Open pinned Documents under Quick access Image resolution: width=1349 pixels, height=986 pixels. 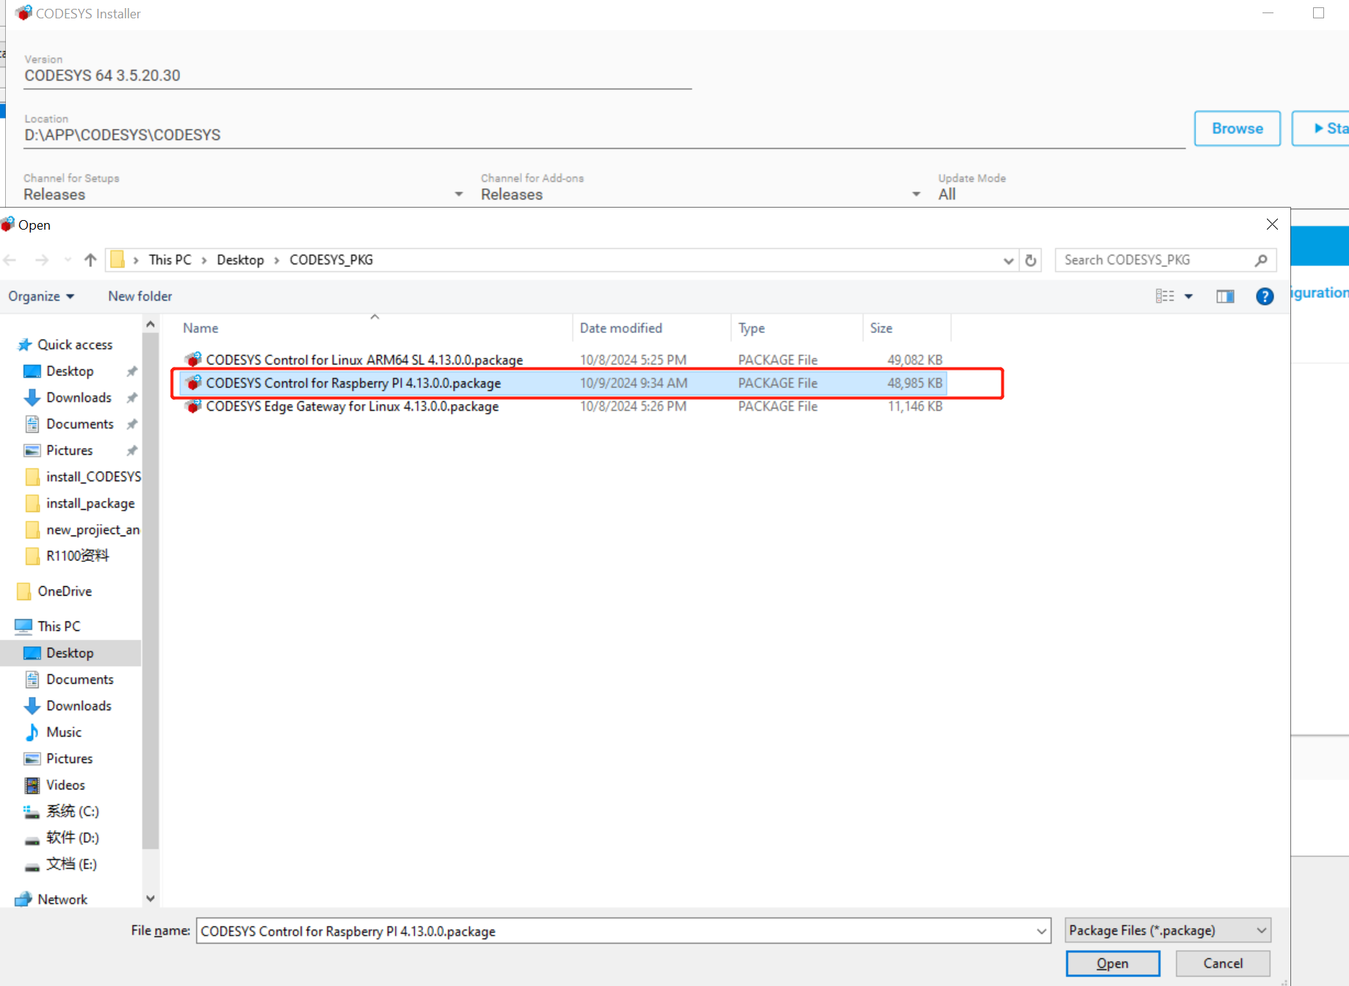coord(80,424)
